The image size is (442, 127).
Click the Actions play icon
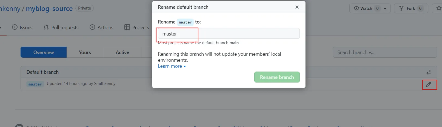pyautogui.click(x=92, y=27)
